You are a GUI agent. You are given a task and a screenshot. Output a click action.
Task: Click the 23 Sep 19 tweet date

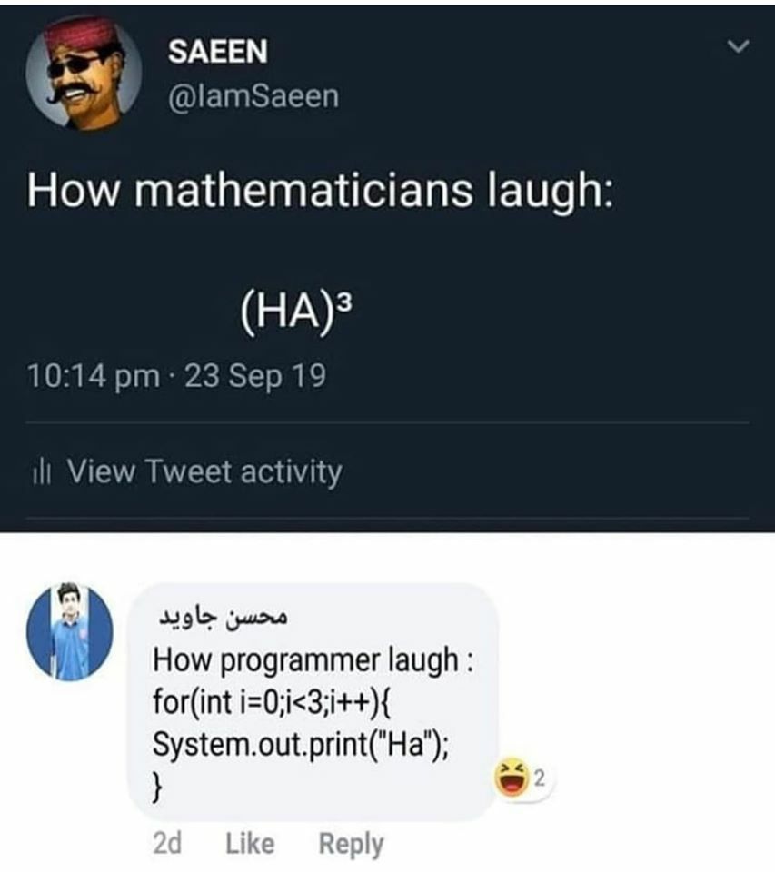pyautogui.click(x=255, y=375)
